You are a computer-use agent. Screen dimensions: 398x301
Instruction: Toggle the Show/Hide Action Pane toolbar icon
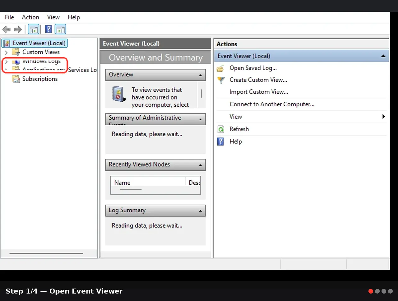click(x=60, y=30)
